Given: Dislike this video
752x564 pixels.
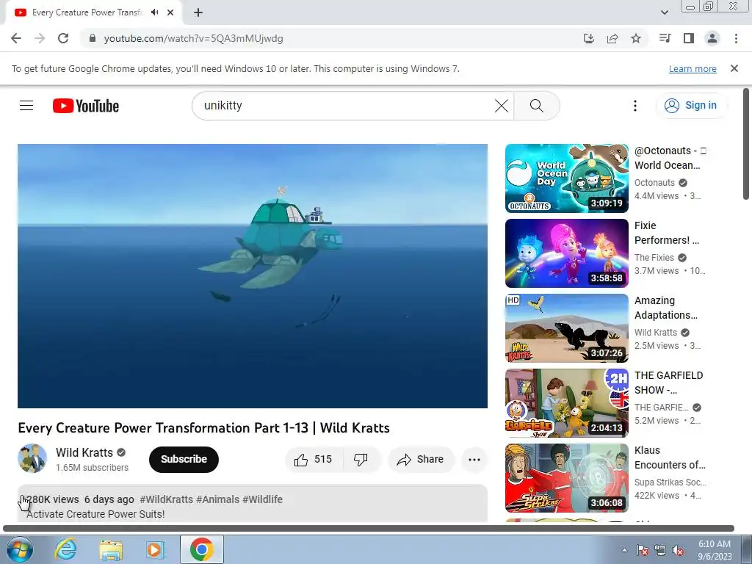Looking at the screenshot, I should tap(361, 460).
